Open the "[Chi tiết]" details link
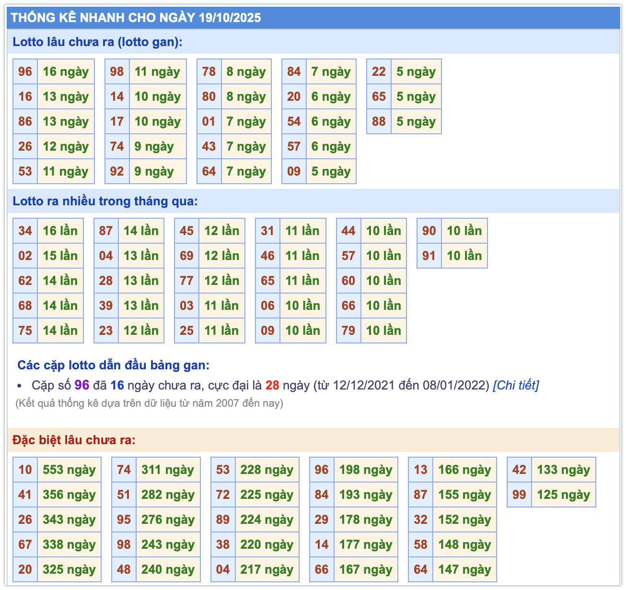The image size is (626, 590). 516,385
